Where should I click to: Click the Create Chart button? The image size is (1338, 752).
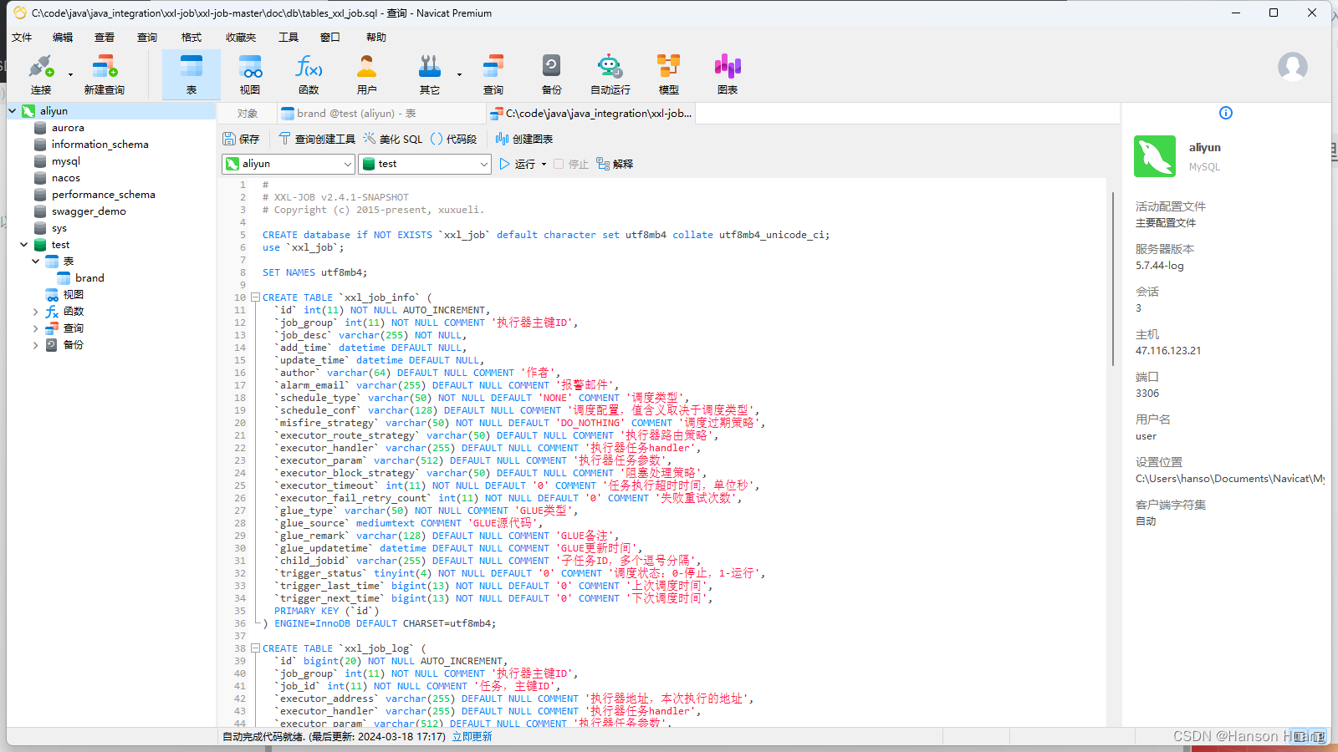(x=524, y=139)
